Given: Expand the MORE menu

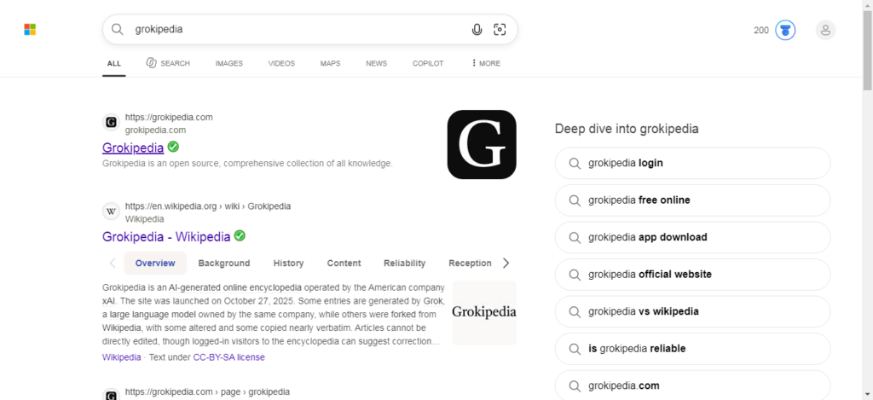Looking at the screenshot, I should [485, 63].
